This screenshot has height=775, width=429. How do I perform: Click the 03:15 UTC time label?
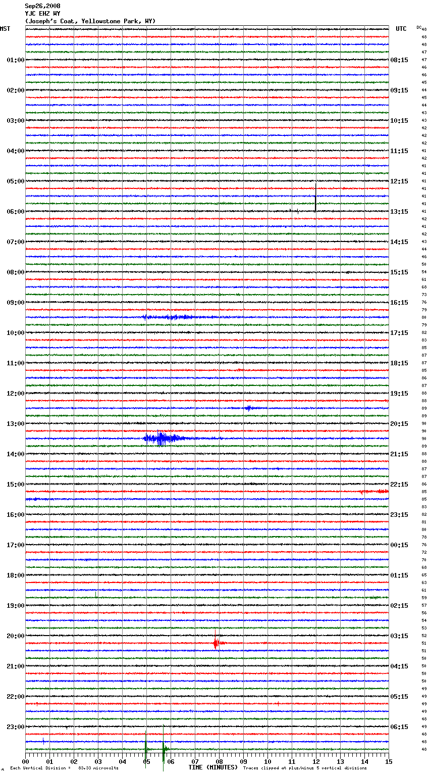(399, 636)
